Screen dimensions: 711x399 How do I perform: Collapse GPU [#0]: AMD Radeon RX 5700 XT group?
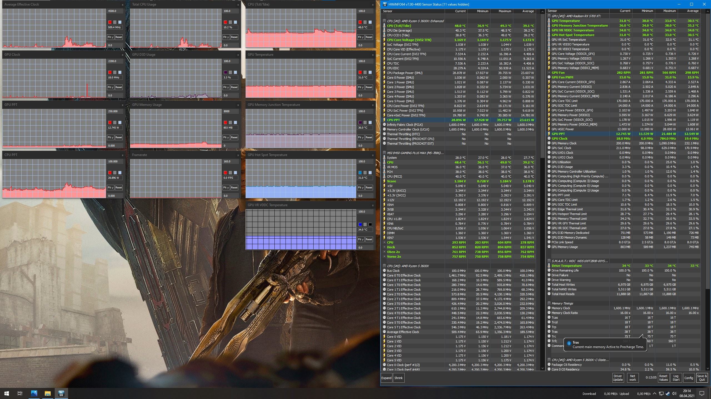[549, 16]
